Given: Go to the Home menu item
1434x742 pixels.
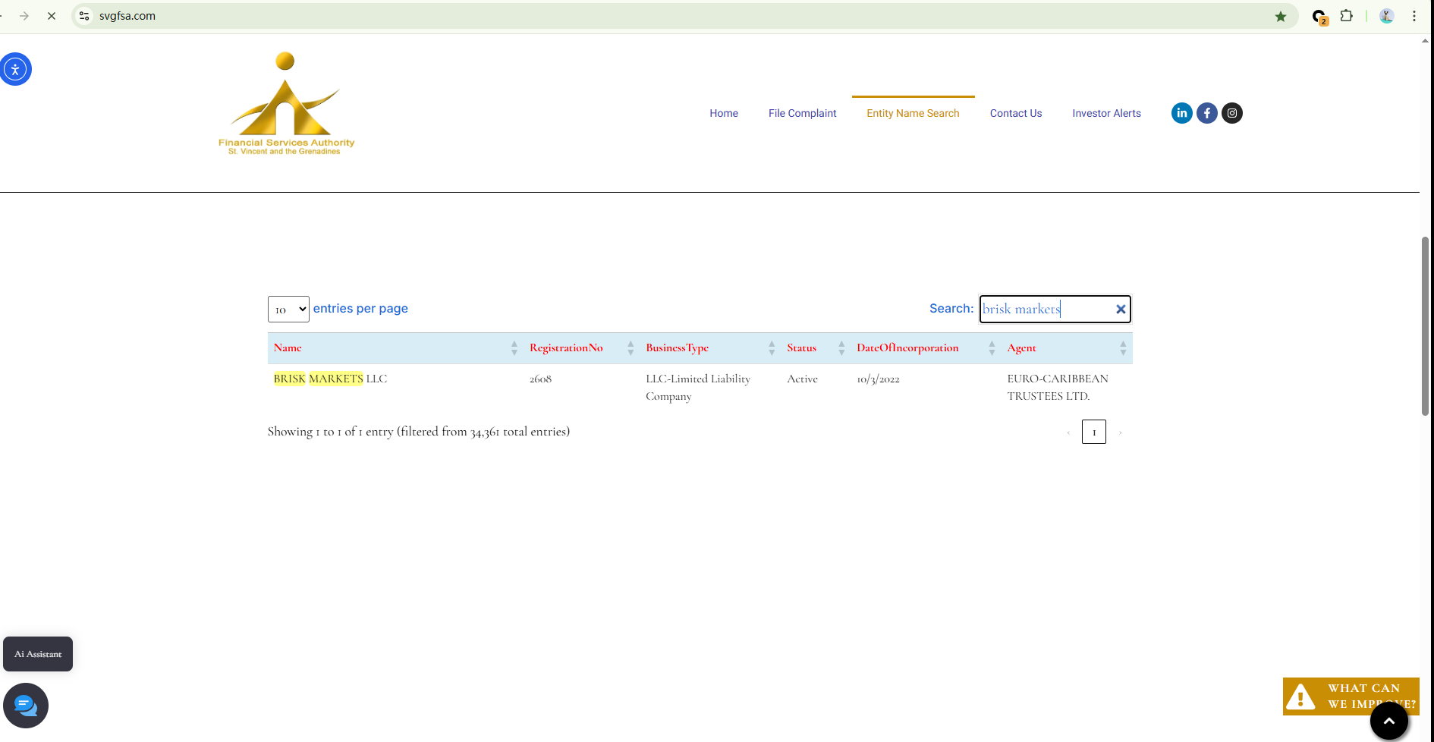Looking at the screenshot, I should tap(723, 113).
